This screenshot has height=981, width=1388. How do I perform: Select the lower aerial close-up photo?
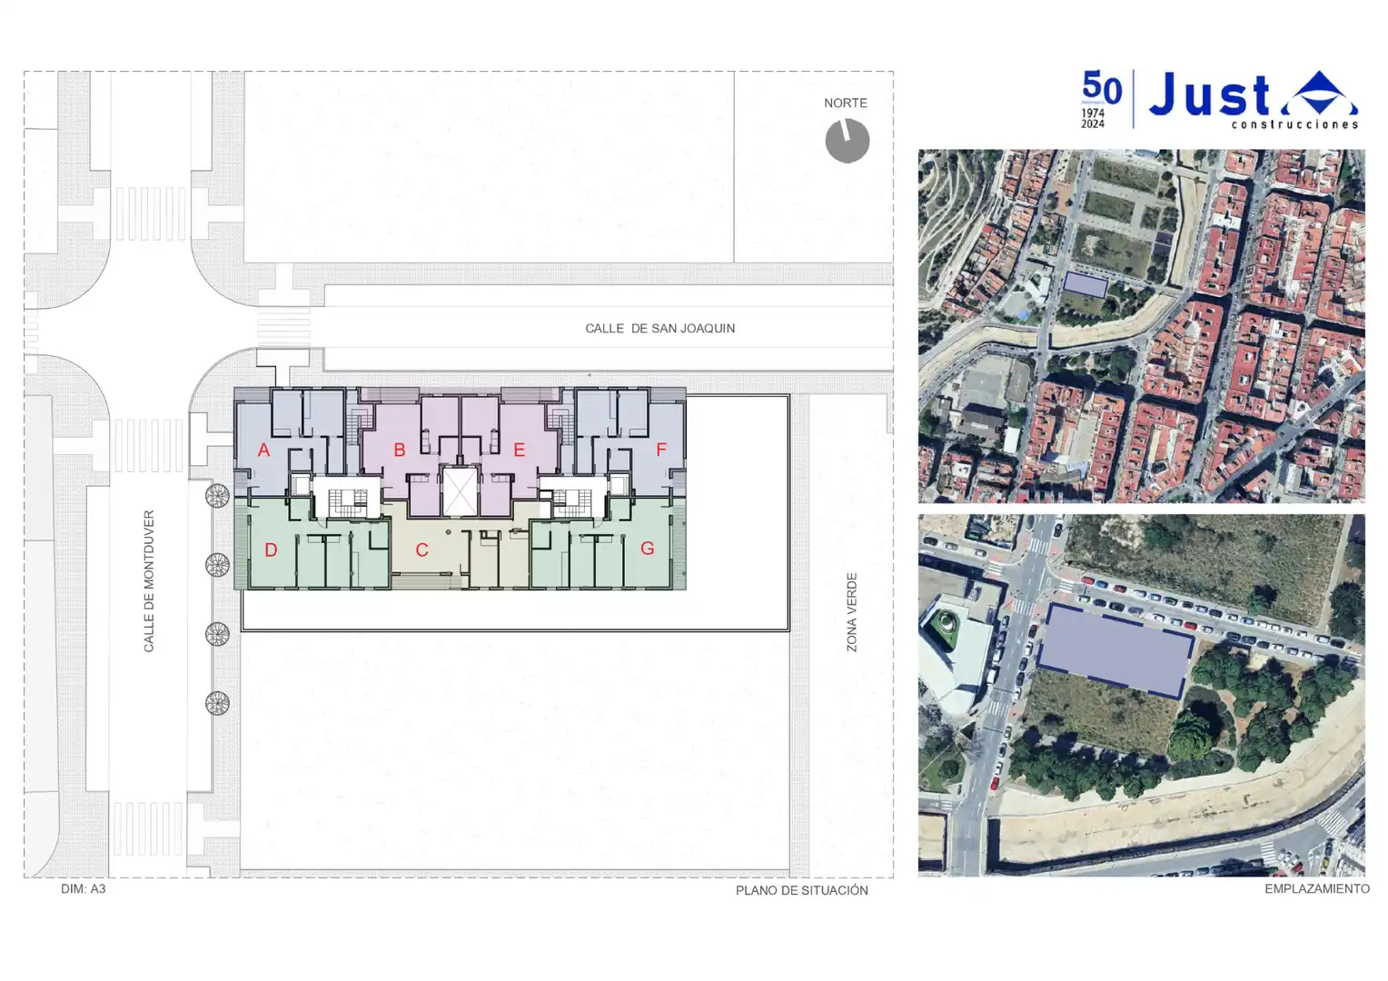pyautogui.click(x=1141, y=696)
